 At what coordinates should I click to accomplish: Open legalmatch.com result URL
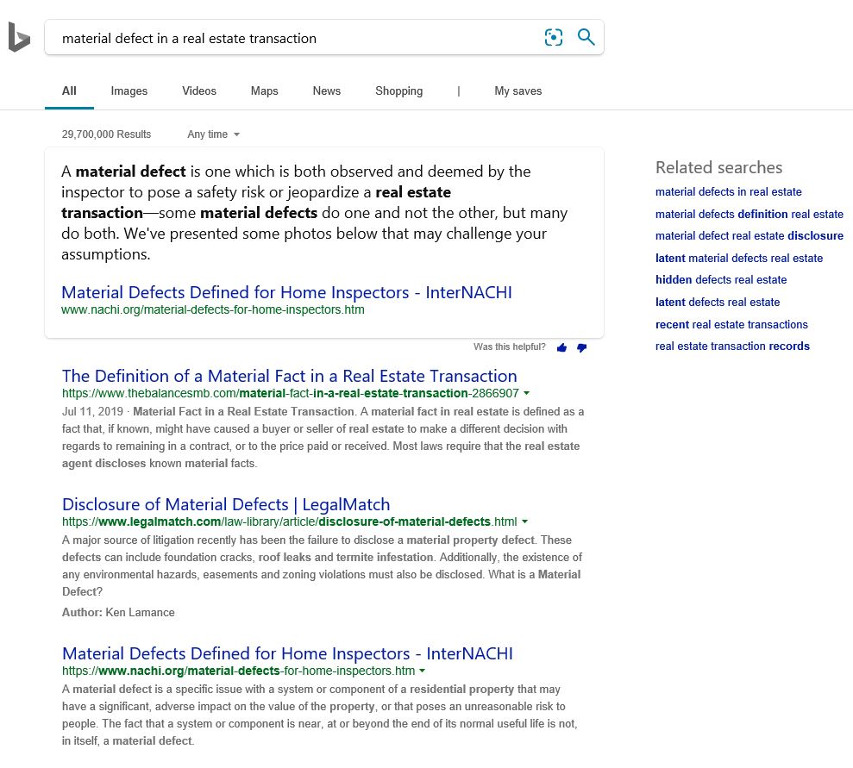tap(290, 521)
